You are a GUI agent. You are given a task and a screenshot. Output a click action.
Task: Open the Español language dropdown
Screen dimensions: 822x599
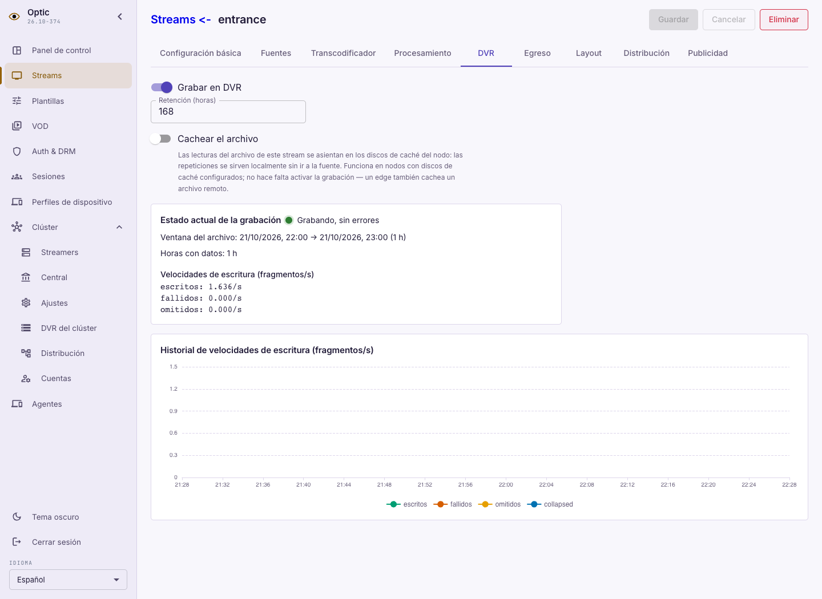coord(68,580)
